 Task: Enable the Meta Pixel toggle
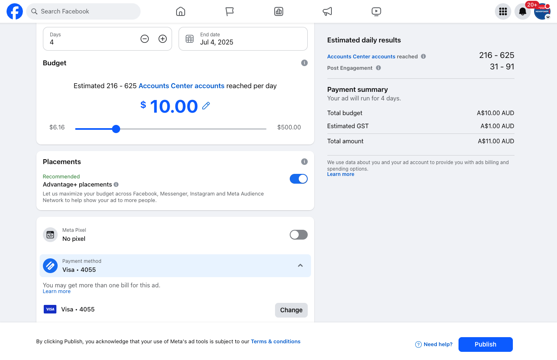299,235
